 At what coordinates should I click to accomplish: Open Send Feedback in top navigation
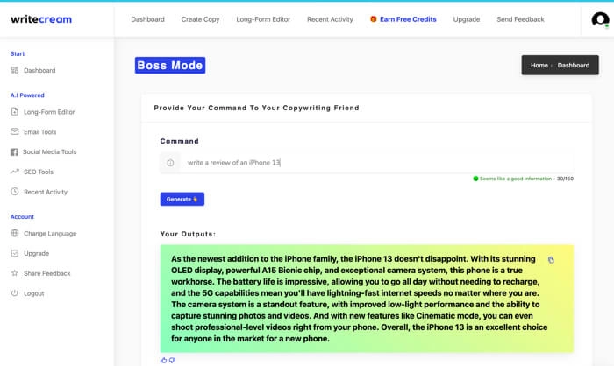pyautogui.click(x=520, y=19)
